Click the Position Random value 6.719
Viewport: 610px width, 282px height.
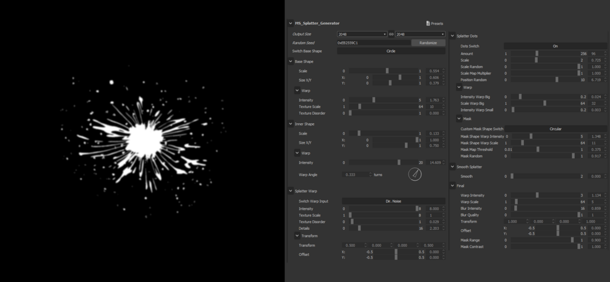595,79
